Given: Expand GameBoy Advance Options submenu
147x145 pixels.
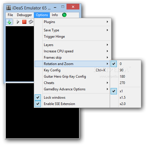Looking at the screenshot, I should (x=72, y=89).
